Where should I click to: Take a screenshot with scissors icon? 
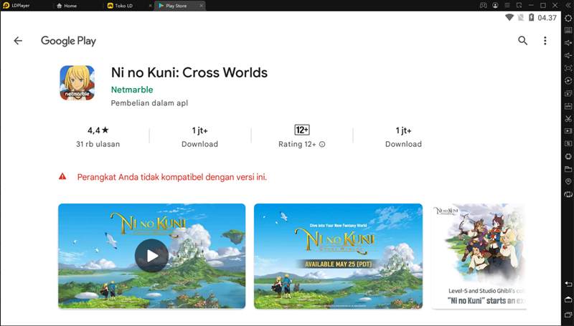click(568, 118)
